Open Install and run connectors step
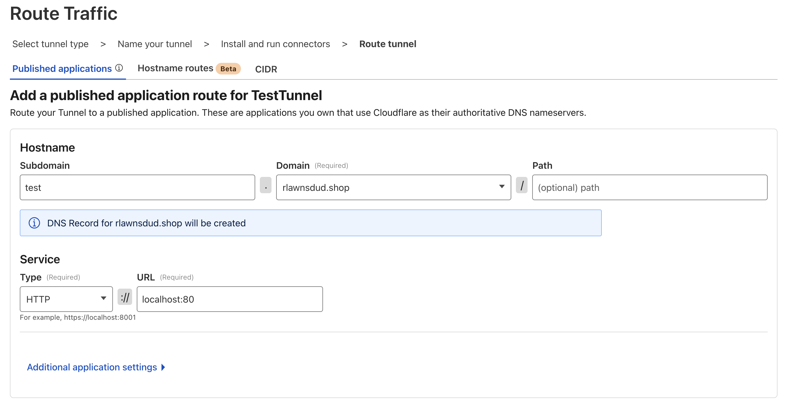Viewport: 788px width, 405px height. [x=275, y=44]
